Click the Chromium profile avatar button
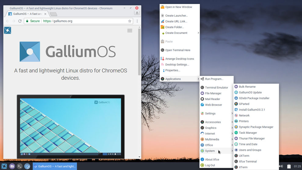The image size is (302, 170). point(137,13)
